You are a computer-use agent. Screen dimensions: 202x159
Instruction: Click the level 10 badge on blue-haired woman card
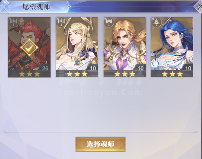pyautogui.click(x=188, y=68)
